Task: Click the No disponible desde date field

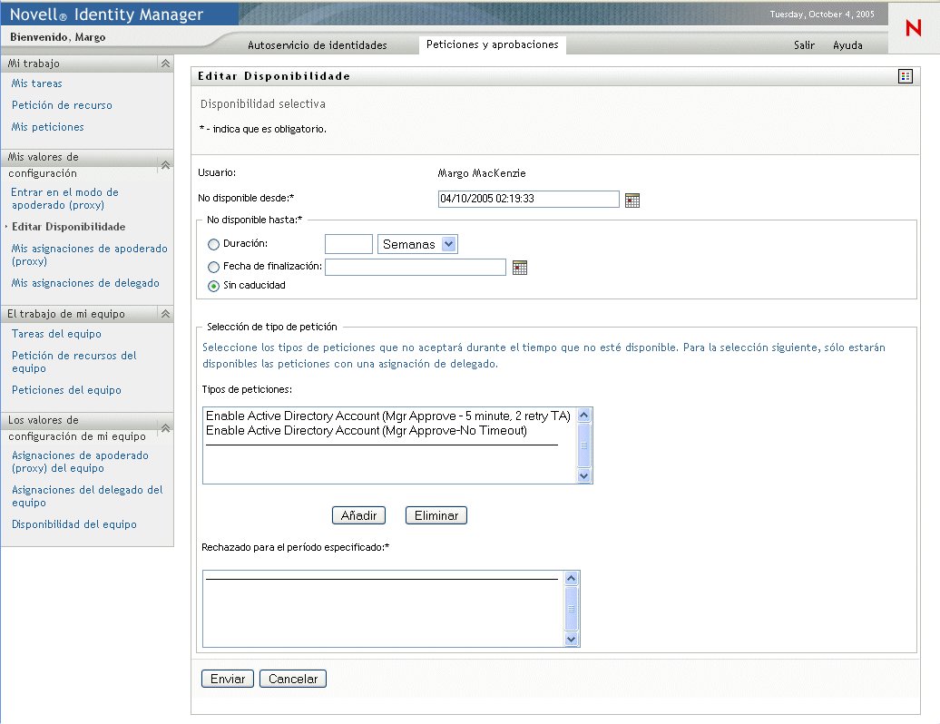Action: (x=528, y=199)
